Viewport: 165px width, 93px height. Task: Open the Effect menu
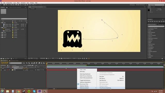(18, 3)
